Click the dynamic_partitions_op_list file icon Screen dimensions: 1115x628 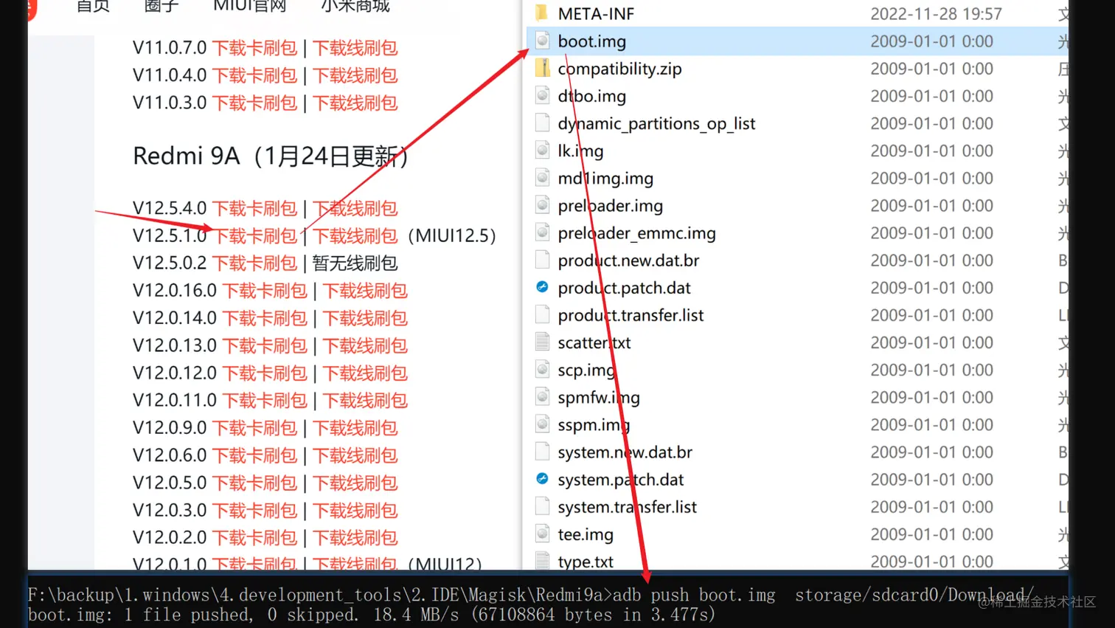(x=542, y=123)
